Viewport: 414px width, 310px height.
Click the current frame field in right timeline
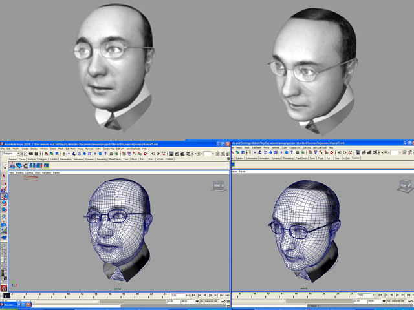365,295
